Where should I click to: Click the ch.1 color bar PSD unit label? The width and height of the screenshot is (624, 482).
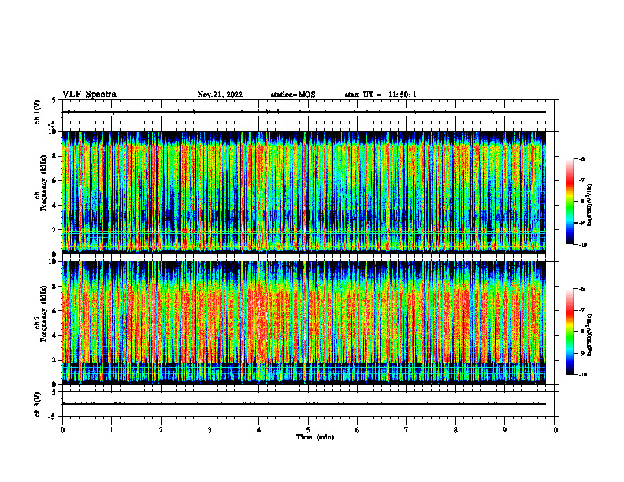pyautogui.click(x=590, y=206)
